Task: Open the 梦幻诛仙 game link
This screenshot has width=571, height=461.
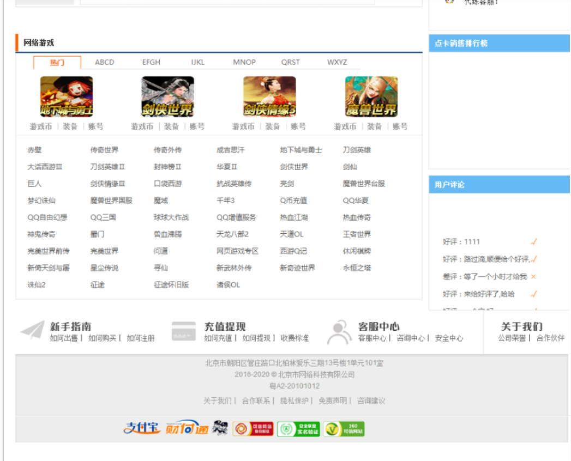Action: pos(41,201)
